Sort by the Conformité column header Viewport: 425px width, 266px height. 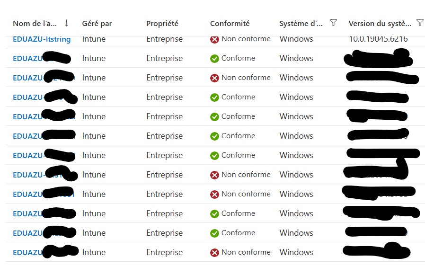(230, 24)
